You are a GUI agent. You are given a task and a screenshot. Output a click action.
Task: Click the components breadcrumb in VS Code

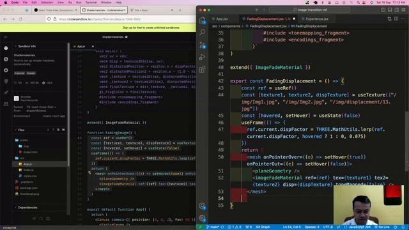(x=231, y=26)
